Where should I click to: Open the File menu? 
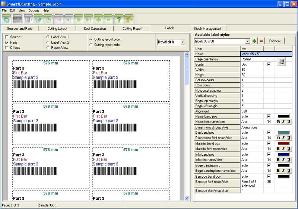pos(4,10)
